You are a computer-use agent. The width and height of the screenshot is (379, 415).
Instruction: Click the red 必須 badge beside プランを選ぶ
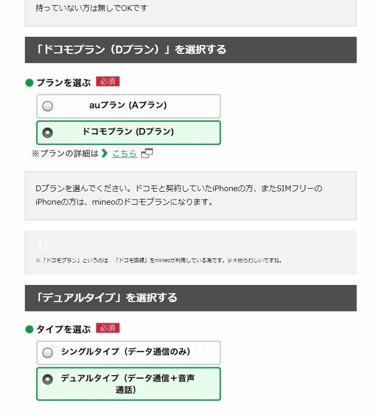(108, 81)
